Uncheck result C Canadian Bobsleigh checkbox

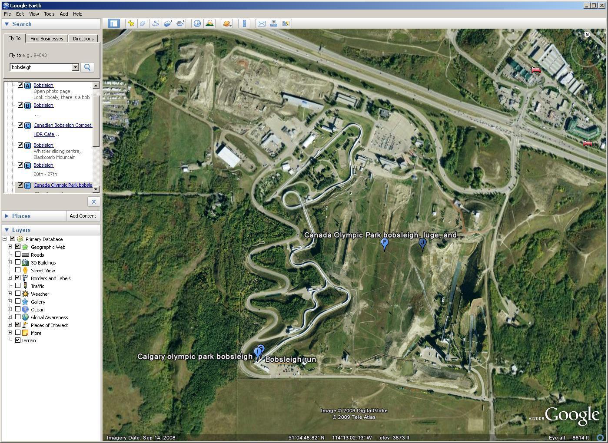tap(20, 125)
